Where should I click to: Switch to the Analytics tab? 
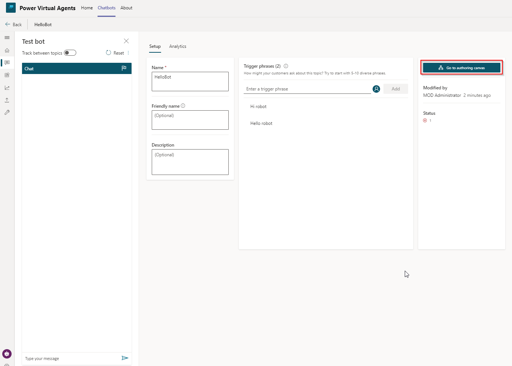[x=178, y=46]
